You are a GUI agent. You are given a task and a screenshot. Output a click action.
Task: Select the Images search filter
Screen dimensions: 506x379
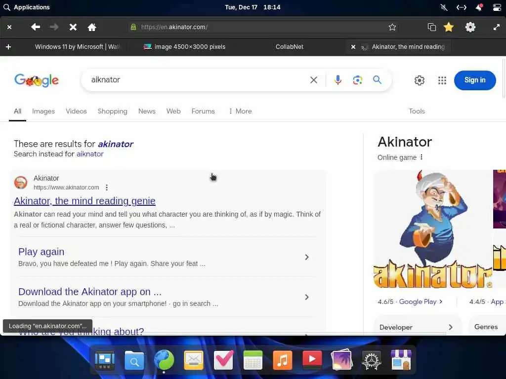[43, 111]
